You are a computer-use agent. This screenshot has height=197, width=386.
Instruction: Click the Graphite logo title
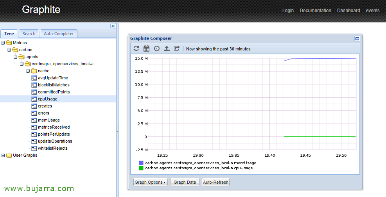(x=41, y=10)
